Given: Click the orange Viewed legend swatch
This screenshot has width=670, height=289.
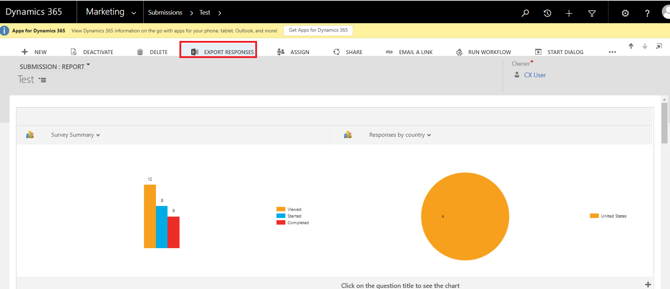Looking at the screenshot, I should click(x=281, y=209).
